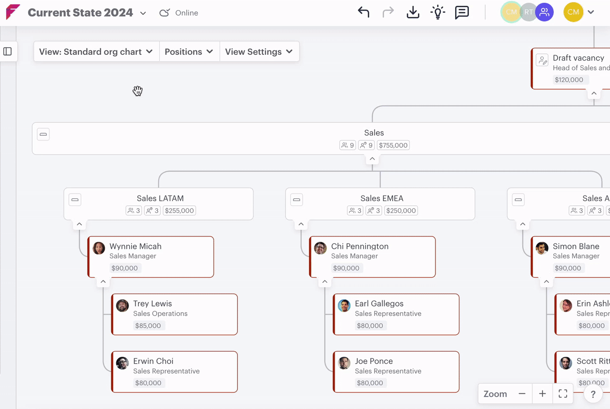610x409 pixels.
Task: Open the Positions dropdown menu
Action: [x=189, y=51]
